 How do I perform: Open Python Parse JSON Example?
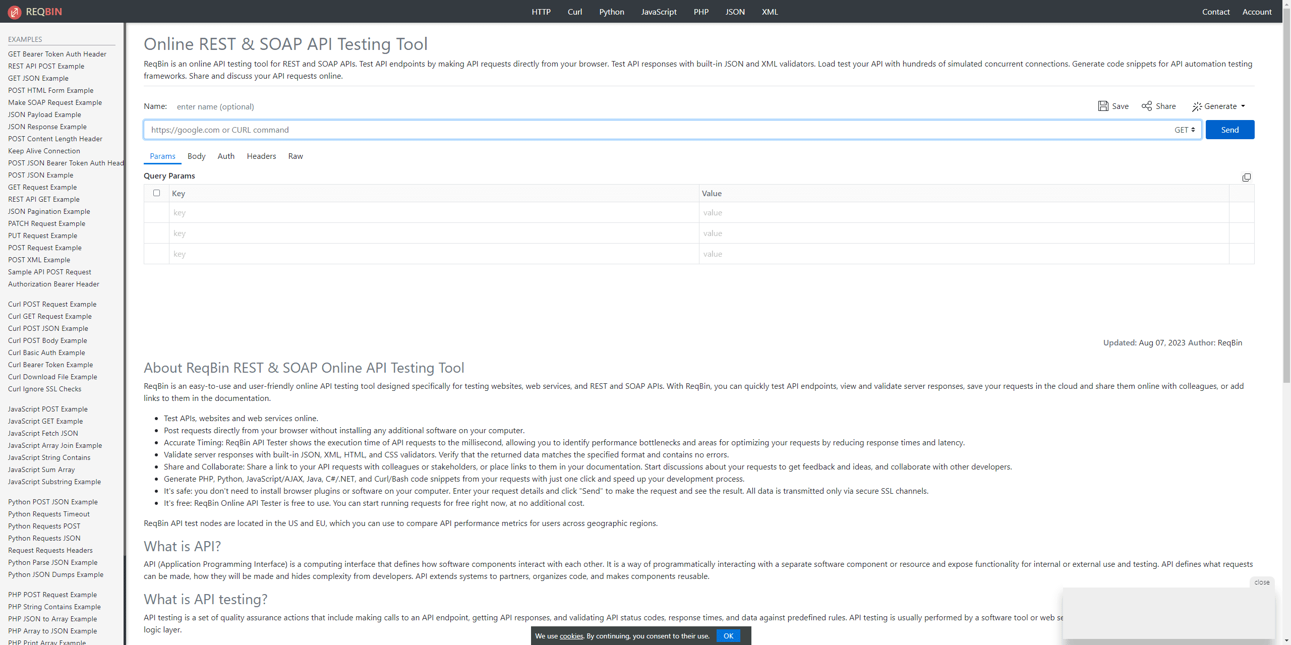click(x=52, y=562)
